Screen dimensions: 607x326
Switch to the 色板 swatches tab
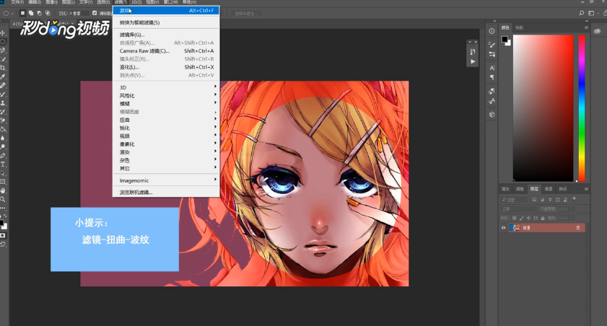[x=519, y=27]
